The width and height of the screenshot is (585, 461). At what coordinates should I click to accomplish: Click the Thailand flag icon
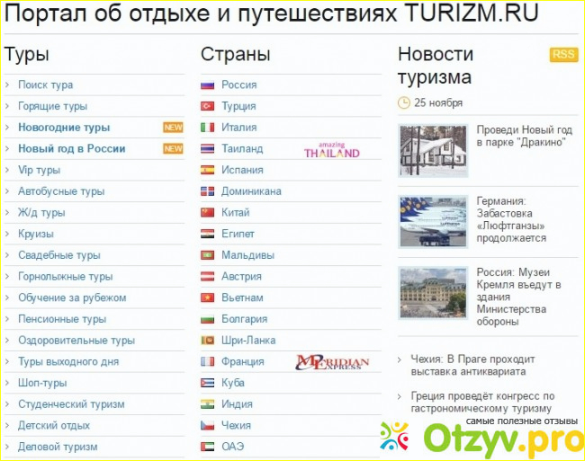point(207,149)
